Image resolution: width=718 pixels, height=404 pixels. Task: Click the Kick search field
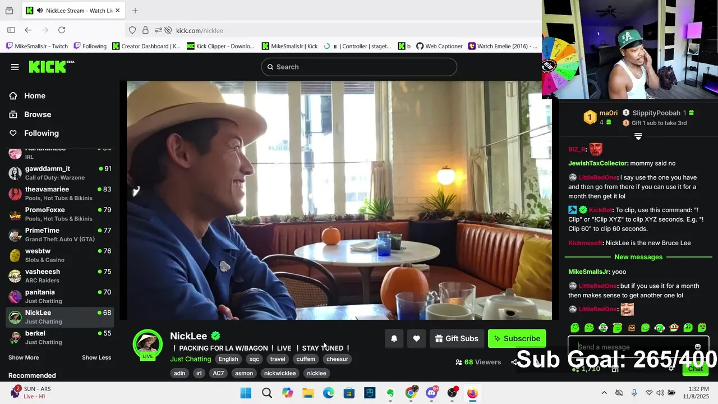359,67
